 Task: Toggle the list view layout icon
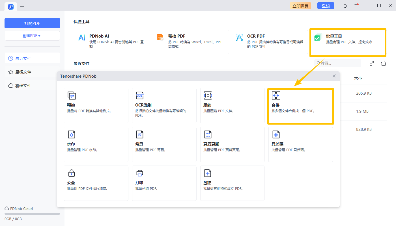(372, 63)
